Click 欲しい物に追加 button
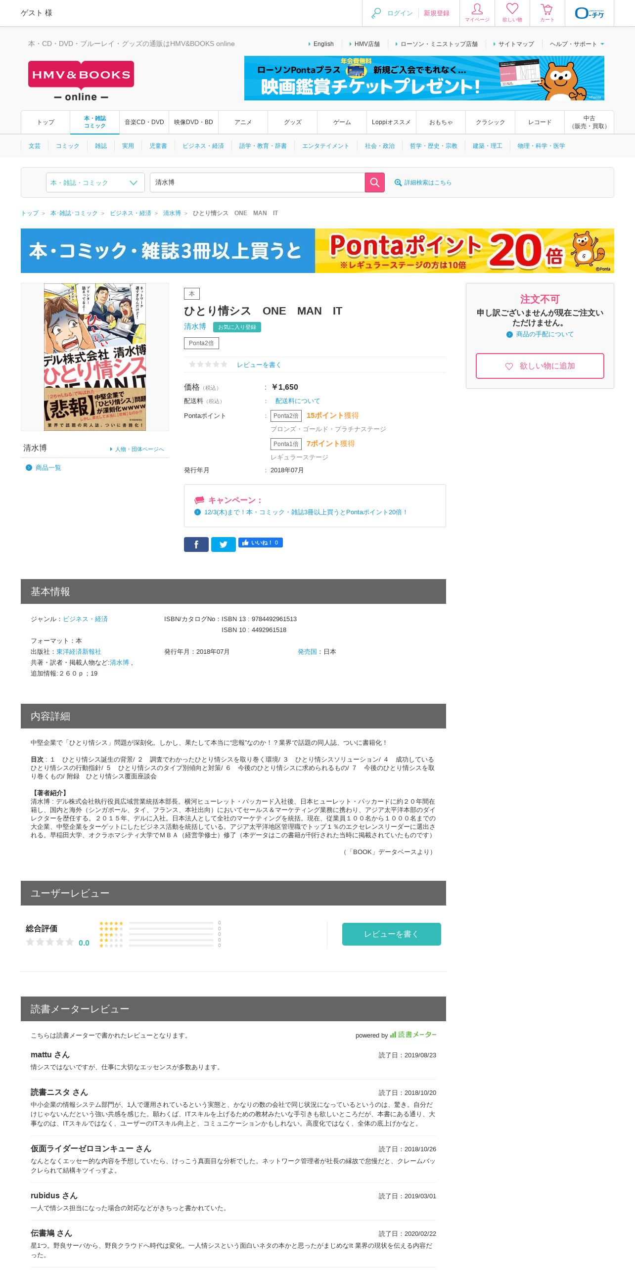Viewport: 635px width, 1270px height. 540,366
